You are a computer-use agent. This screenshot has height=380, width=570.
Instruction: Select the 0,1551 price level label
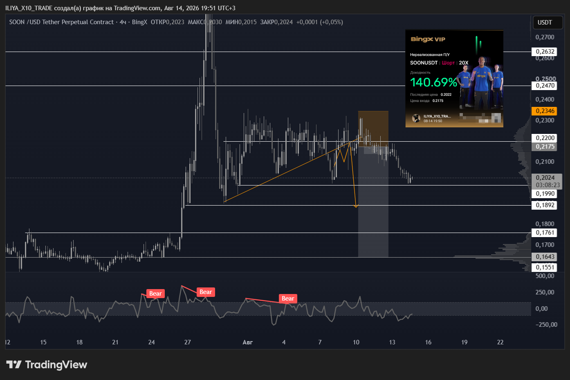click(x=545, y=267)
